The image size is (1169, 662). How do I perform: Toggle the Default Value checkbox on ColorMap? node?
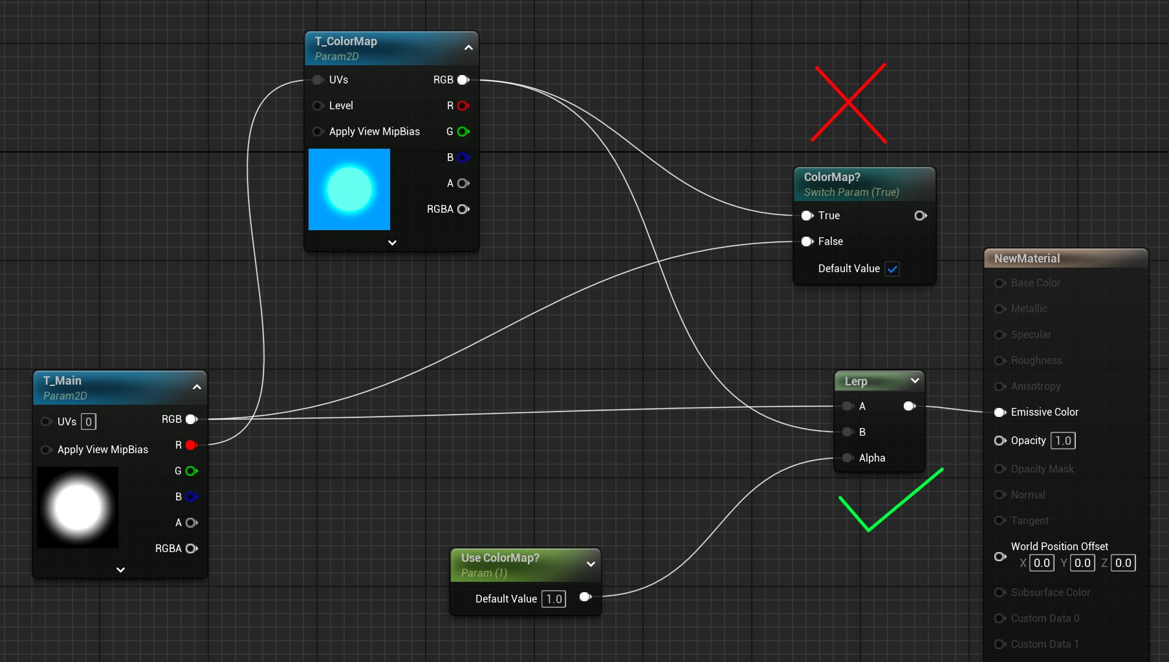[892, 268]
